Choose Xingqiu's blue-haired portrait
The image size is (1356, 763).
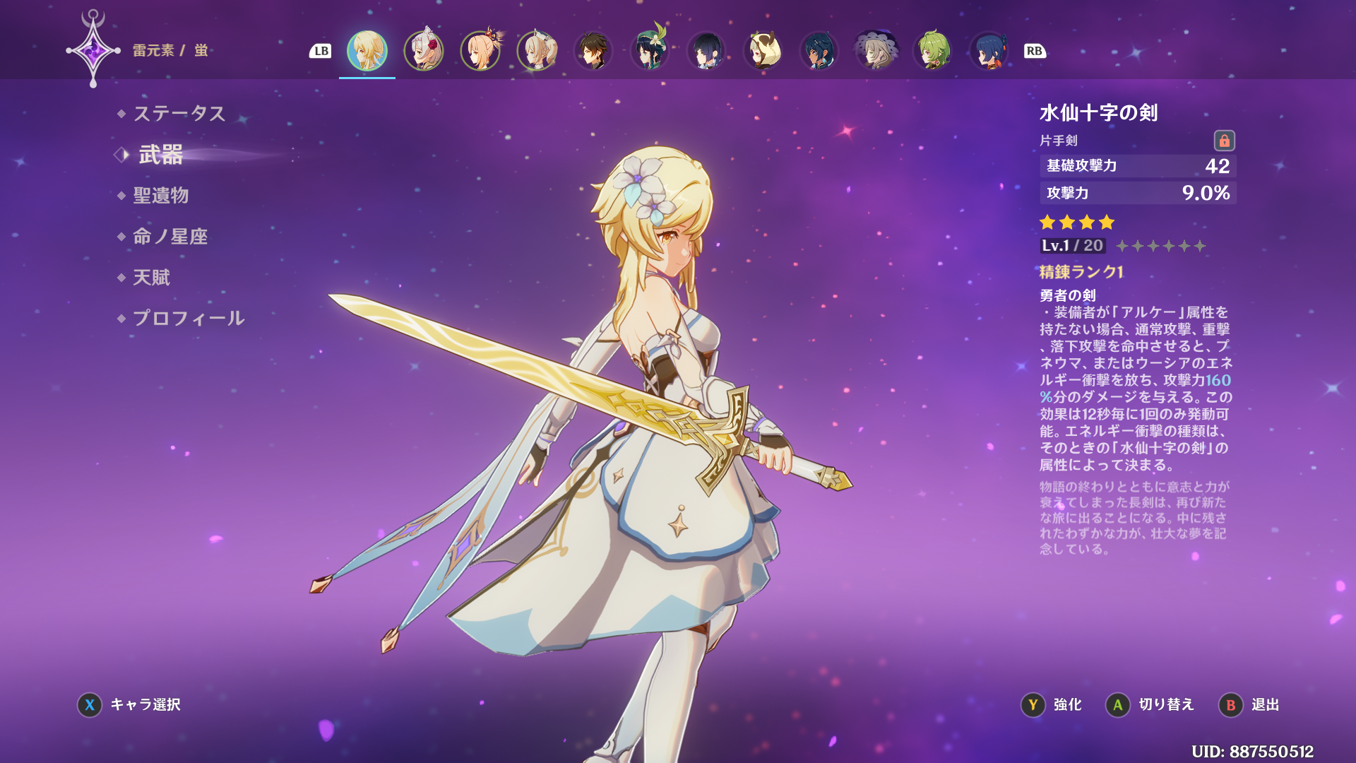989,51
